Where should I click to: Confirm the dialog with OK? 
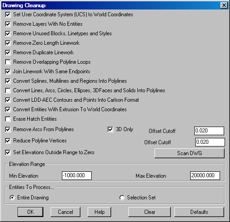coord(31,212)
